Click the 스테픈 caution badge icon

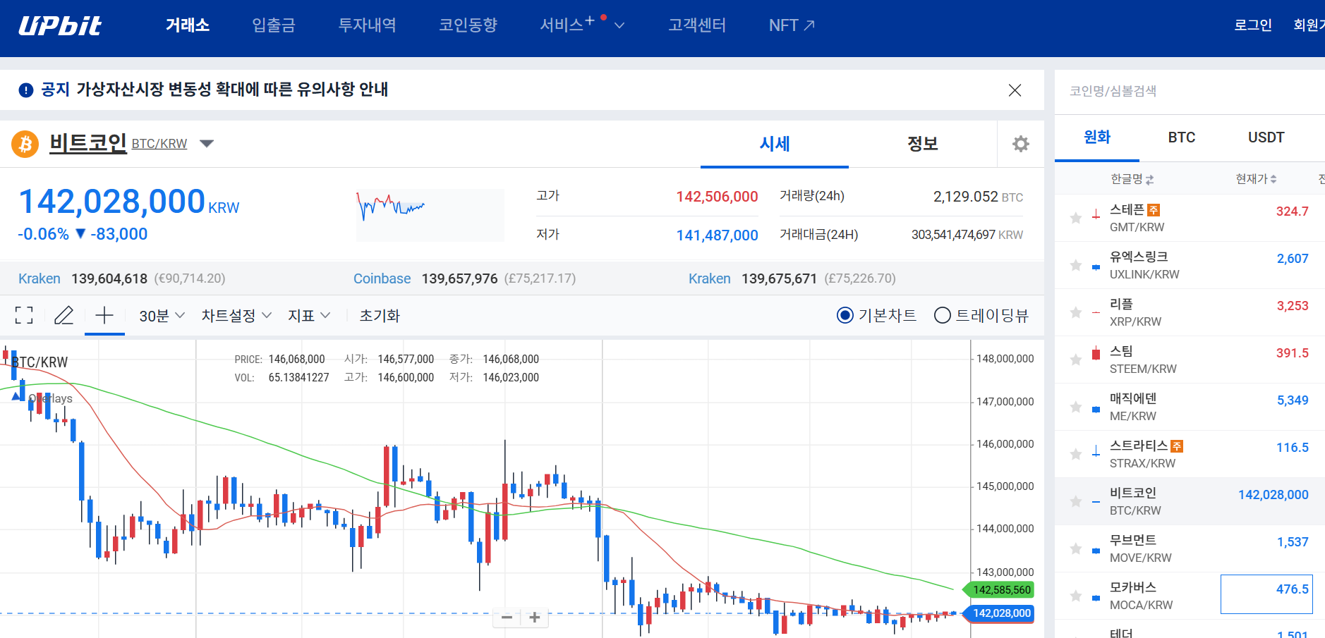tap(1154, 210)
